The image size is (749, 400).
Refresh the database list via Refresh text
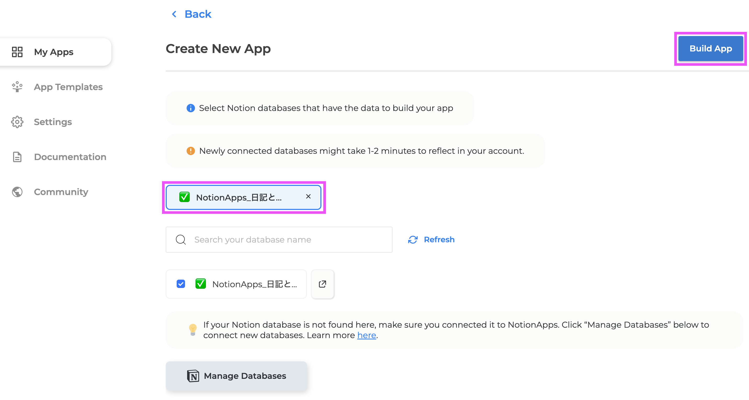coord(439,240)
